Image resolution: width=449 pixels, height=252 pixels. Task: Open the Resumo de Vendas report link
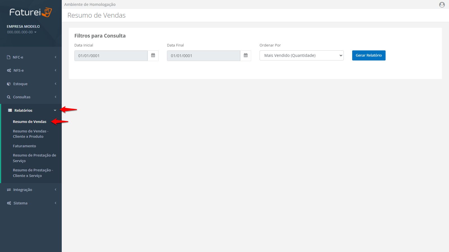pyautogui.click(x=29, y=122)
